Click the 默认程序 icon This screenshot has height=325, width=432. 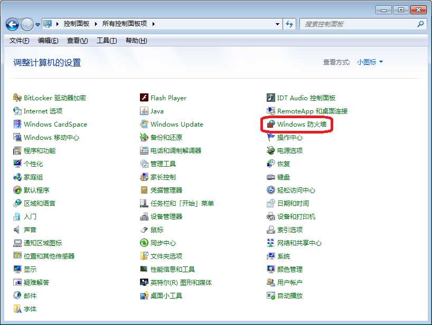17,190
